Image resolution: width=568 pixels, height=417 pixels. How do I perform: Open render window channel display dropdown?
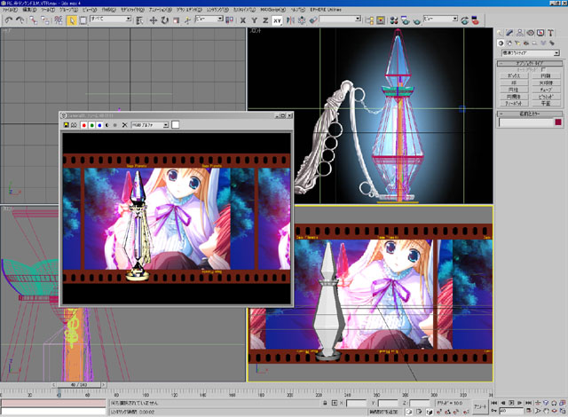pos(150,125)
